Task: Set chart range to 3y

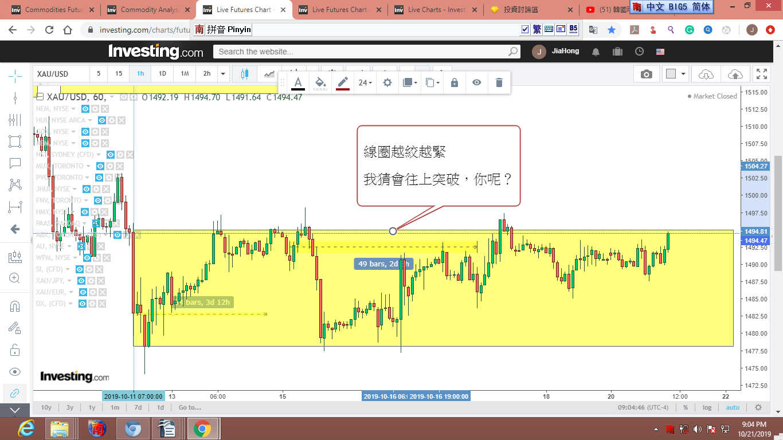Action: pyautogui.click(x=69, y=407)
